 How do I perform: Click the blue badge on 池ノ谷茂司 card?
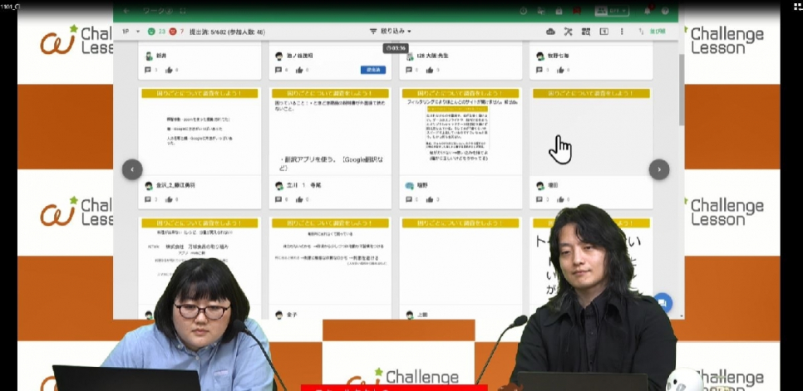(372, 71)
